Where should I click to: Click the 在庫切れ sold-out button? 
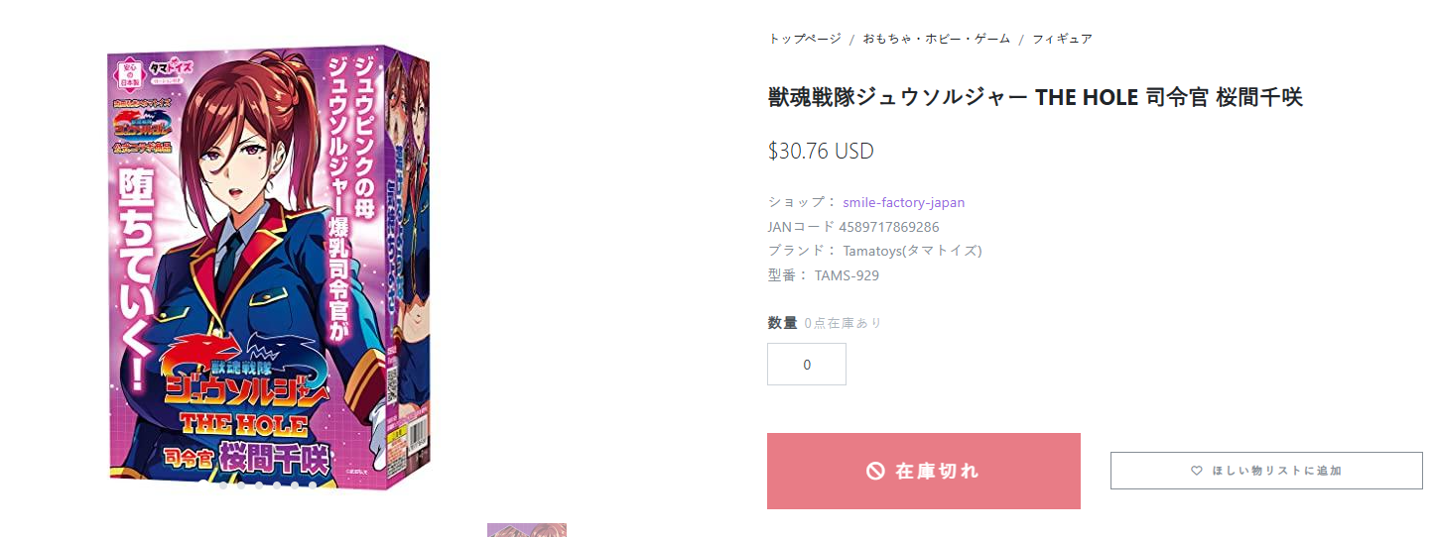[x=924, y=471]
